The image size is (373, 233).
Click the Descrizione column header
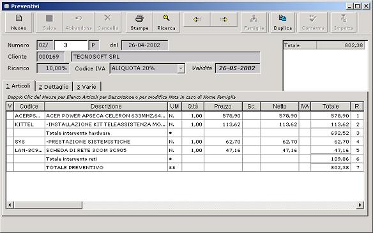(x=106, y=106)
